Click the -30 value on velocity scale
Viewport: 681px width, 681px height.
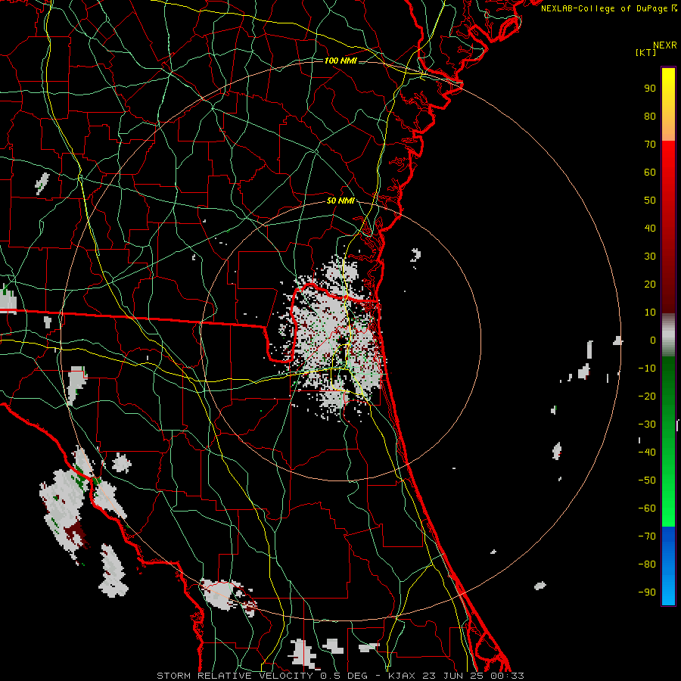(647, 424)
